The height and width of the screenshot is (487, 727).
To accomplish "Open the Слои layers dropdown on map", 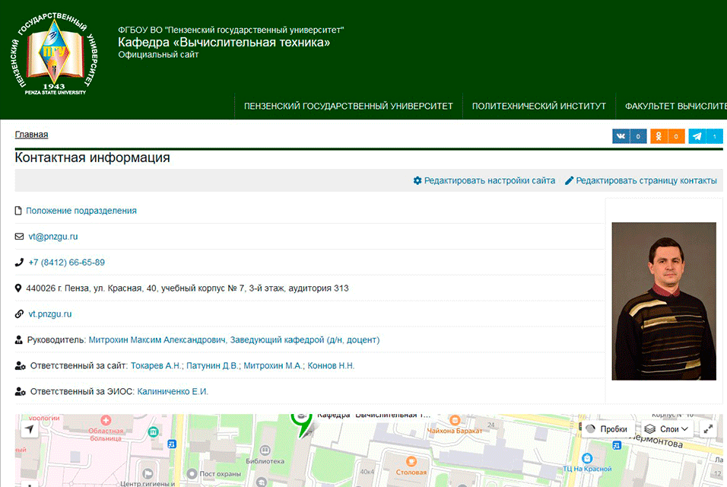I will [x=667, y=429].
